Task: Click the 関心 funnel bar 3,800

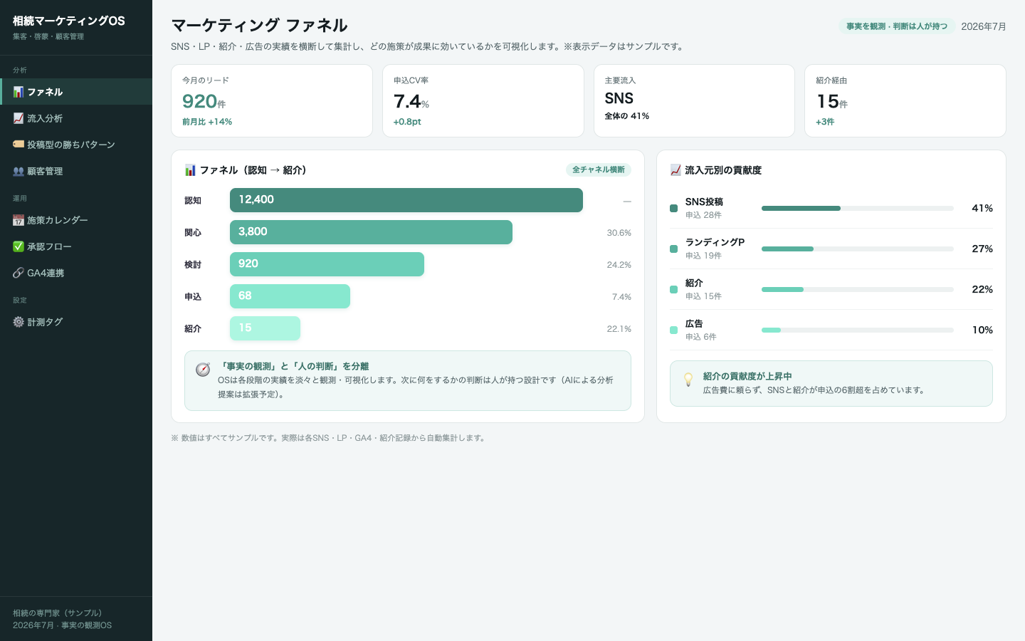Action: (371, 232)
